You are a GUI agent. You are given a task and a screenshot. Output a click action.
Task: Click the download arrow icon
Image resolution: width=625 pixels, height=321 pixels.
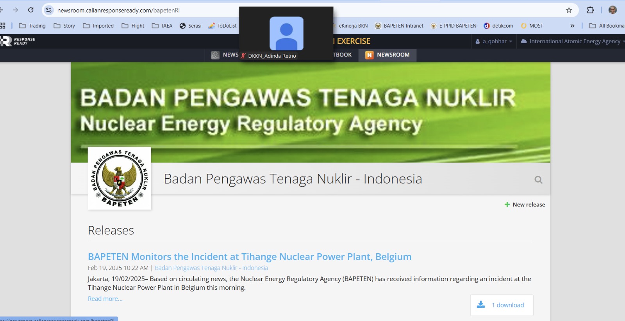tap(481, 305)
